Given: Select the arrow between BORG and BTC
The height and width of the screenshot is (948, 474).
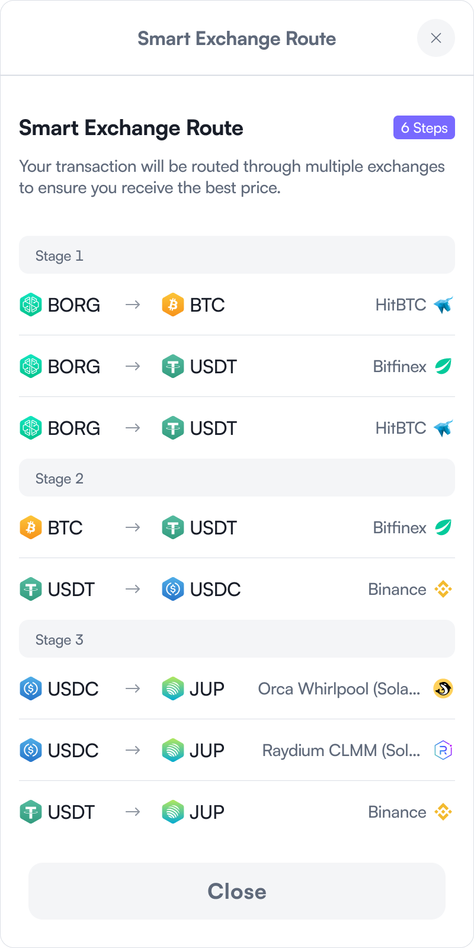Looking at the screenshot, I should click(x=134, y=305).
